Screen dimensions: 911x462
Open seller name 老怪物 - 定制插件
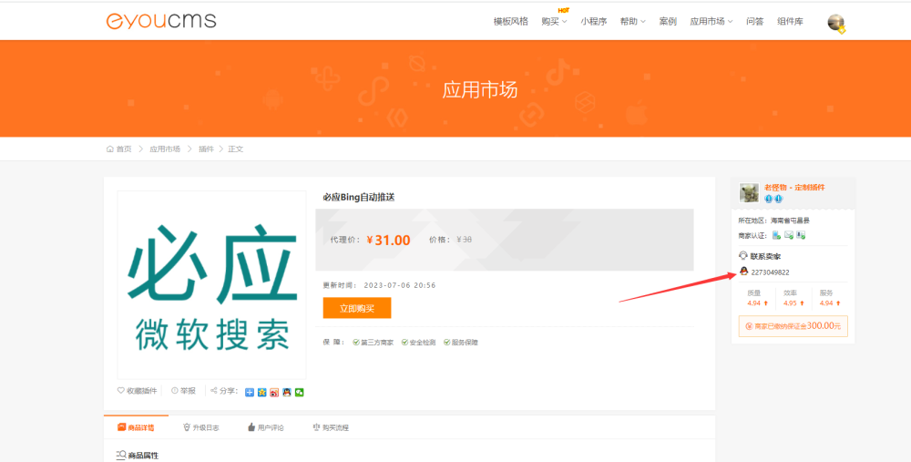pos(794,187)
